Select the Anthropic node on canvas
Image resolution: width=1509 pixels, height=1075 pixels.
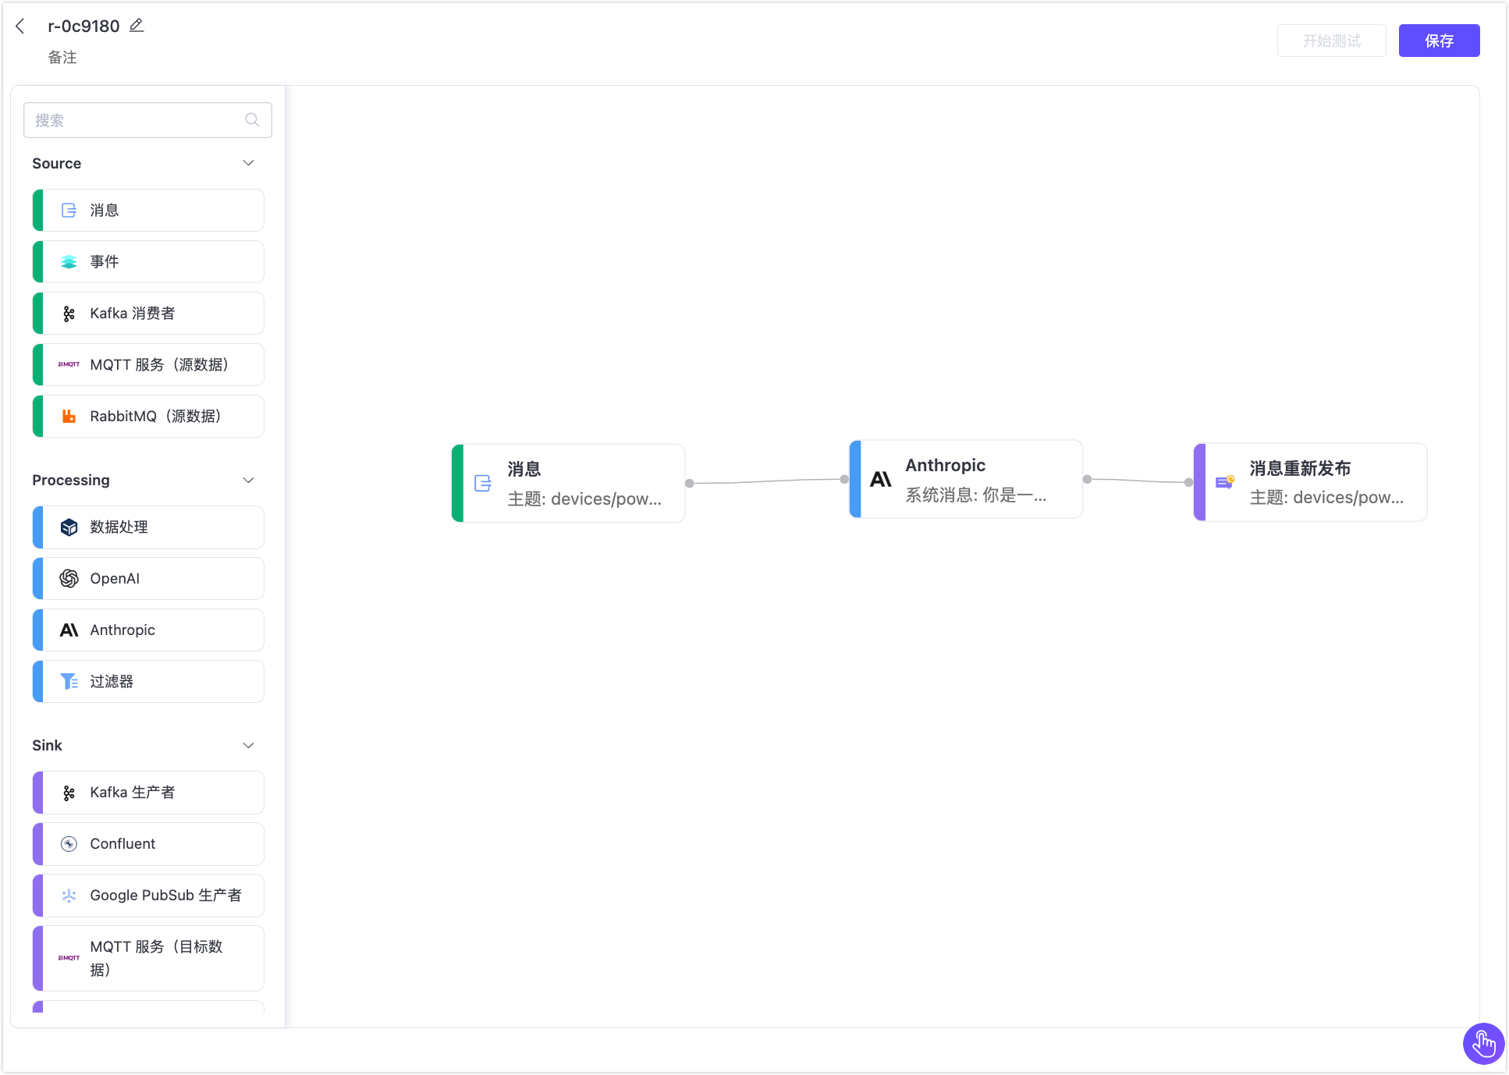966,480
